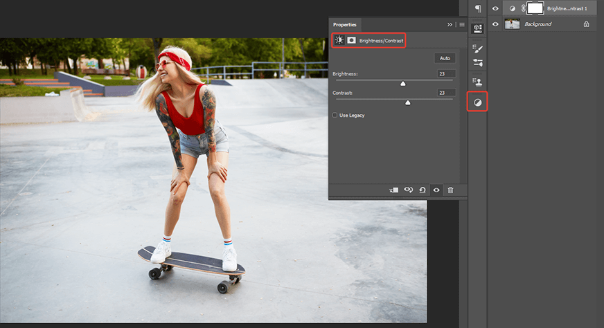This screenshot has height=328, width=604.
Task: Clip adjustment to layer below
Action: (x=393, y=190)
